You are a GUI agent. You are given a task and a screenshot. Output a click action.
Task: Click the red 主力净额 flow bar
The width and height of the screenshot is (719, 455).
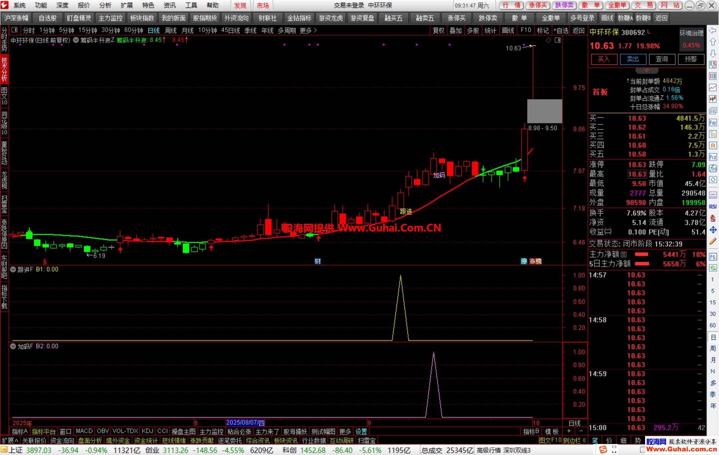click(641, 254)
